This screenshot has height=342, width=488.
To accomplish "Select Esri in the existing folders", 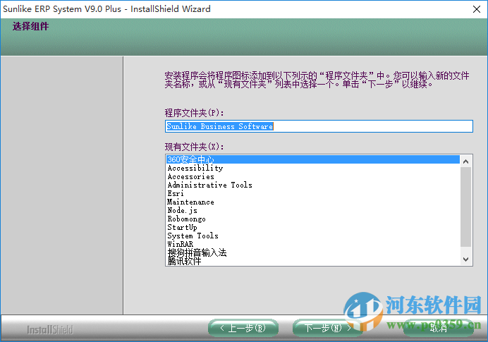I will point(313,193).
